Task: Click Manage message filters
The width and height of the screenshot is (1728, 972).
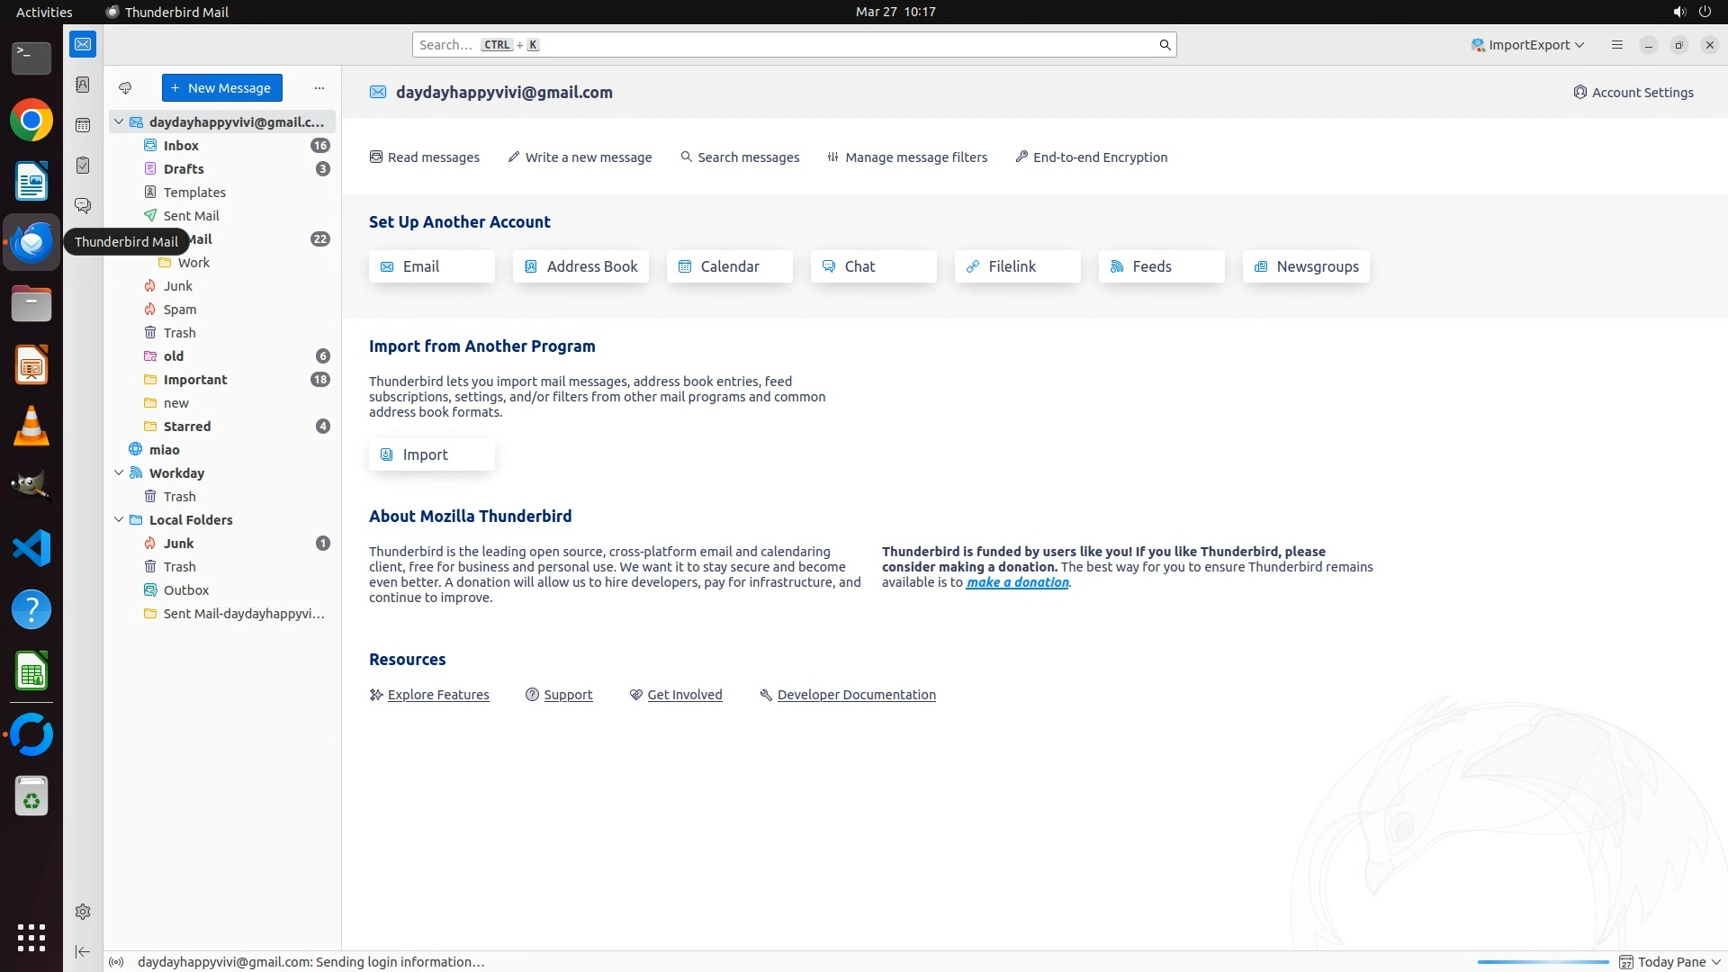Action: pos(907,157)
